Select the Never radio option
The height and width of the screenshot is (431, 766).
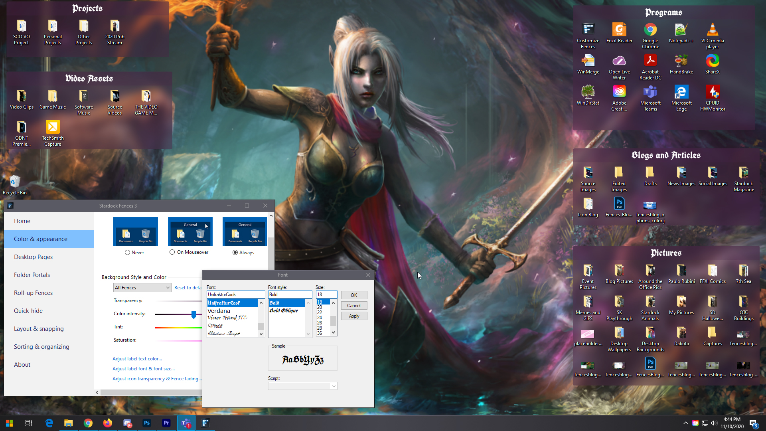coord(134,253)
